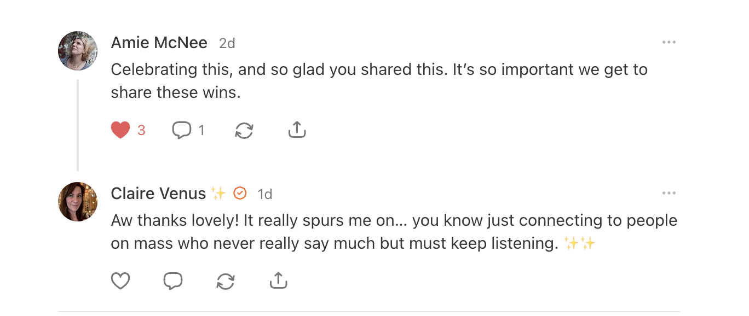The image size is (749, 316).
Task: Click the reply bubble under Claire Venus's comment
Action: pyautogui.click(x=173, y=281)
